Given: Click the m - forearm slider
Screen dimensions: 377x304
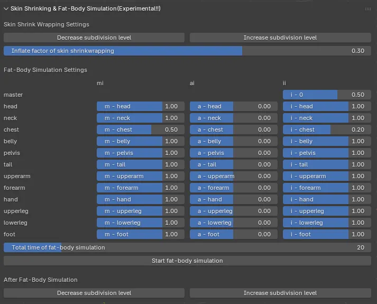Looking at the screenshot, I should (141, 188).
